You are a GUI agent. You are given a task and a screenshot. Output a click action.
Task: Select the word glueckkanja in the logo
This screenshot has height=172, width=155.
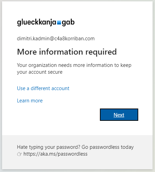point(37,23)
